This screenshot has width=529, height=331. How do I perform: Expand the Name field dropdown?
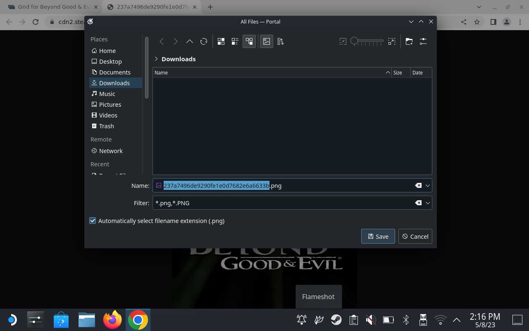click(x=428, y=185)
